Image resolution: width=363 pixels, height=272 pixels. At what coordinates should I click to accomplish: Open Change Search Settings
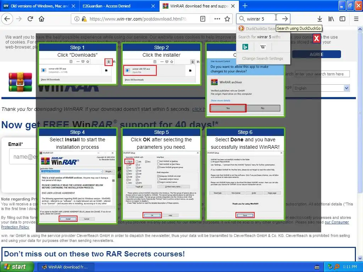[263, 58]
